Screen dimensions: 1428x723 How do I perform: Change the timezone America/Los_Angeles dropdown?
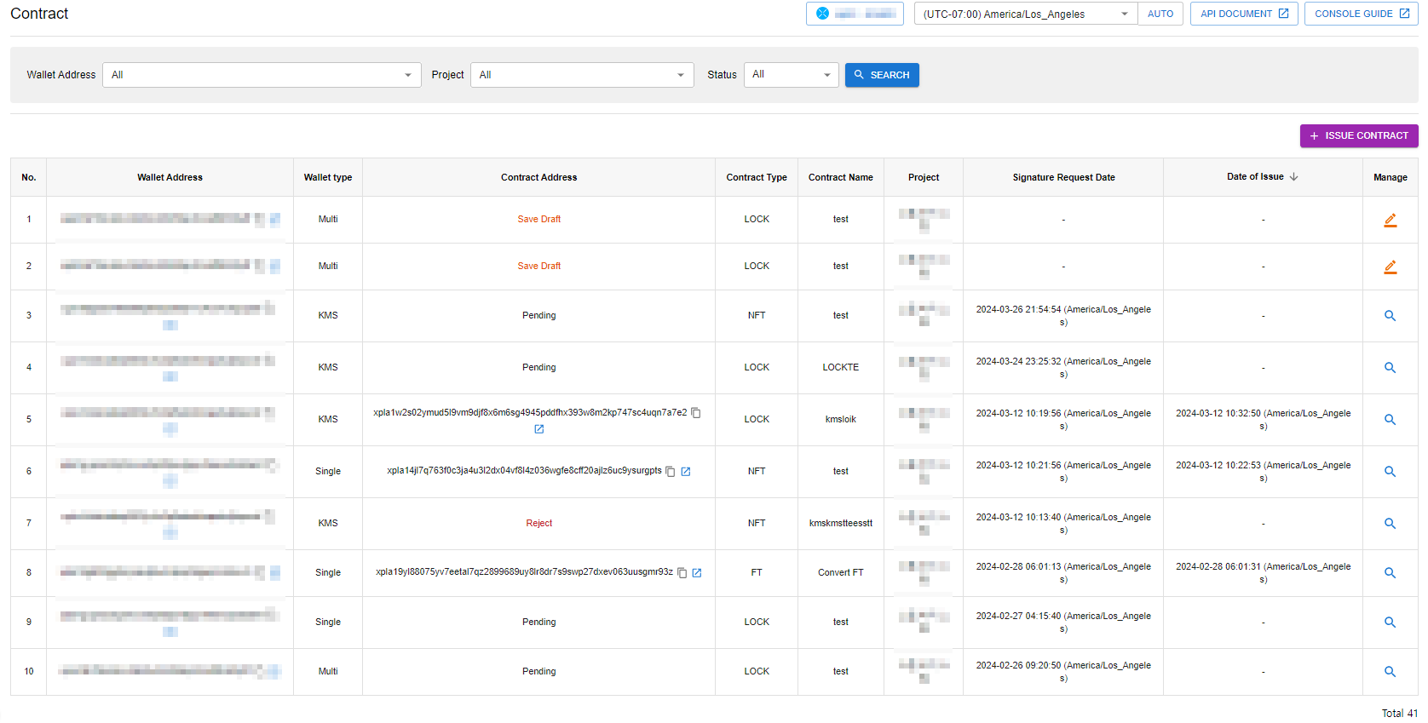pos(1025,14)
